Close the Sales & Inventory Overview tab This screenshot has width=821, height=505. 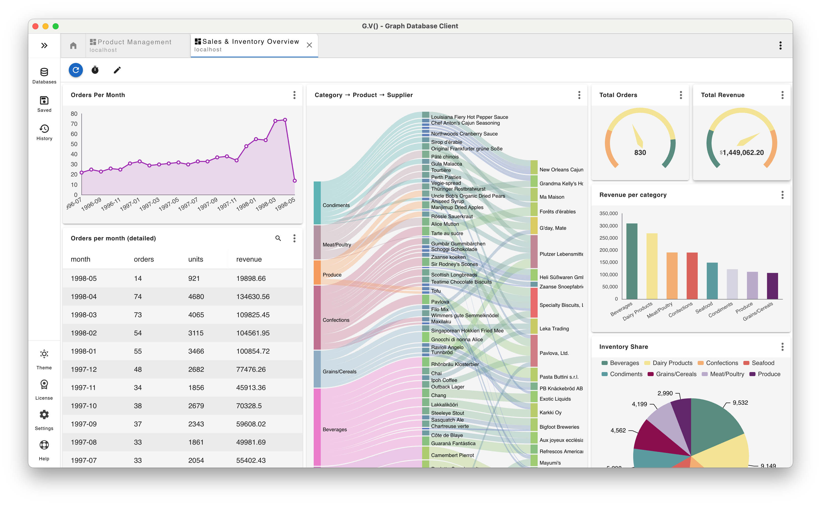point(309,45)
